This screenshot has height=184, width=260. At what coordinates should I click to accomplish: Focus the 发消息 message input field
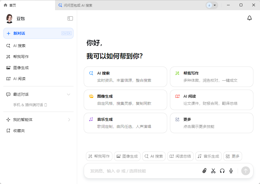tap(143, 171)
